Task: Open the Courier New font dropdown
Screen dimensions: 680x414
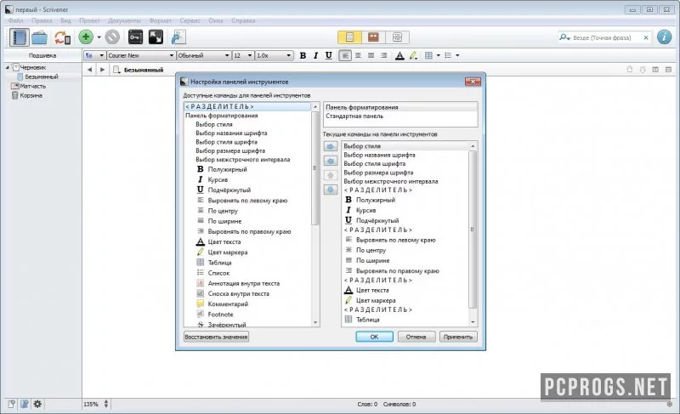Action: (x=141, y=55)
